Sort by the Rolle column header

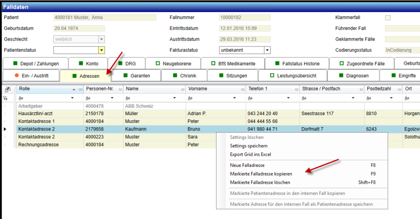(x=42, y=89)
